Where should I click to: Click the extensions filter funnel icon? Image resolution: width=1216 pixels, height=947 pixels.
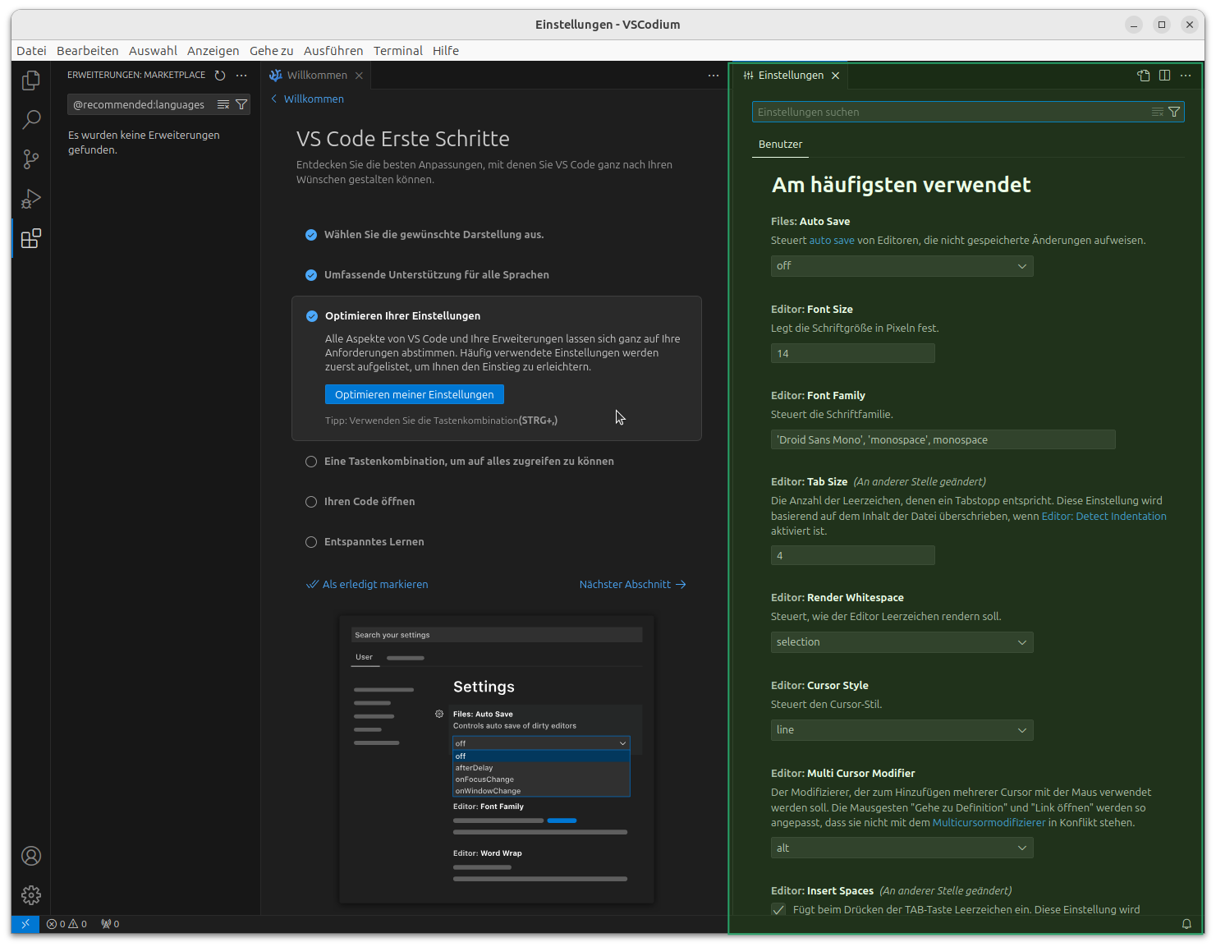click(241, 104)
